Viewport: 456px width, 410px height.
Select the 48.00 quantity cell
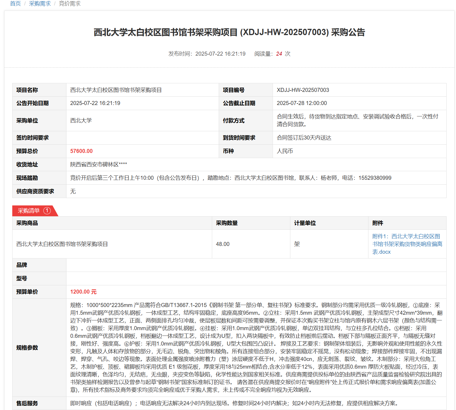pos(222,244)
